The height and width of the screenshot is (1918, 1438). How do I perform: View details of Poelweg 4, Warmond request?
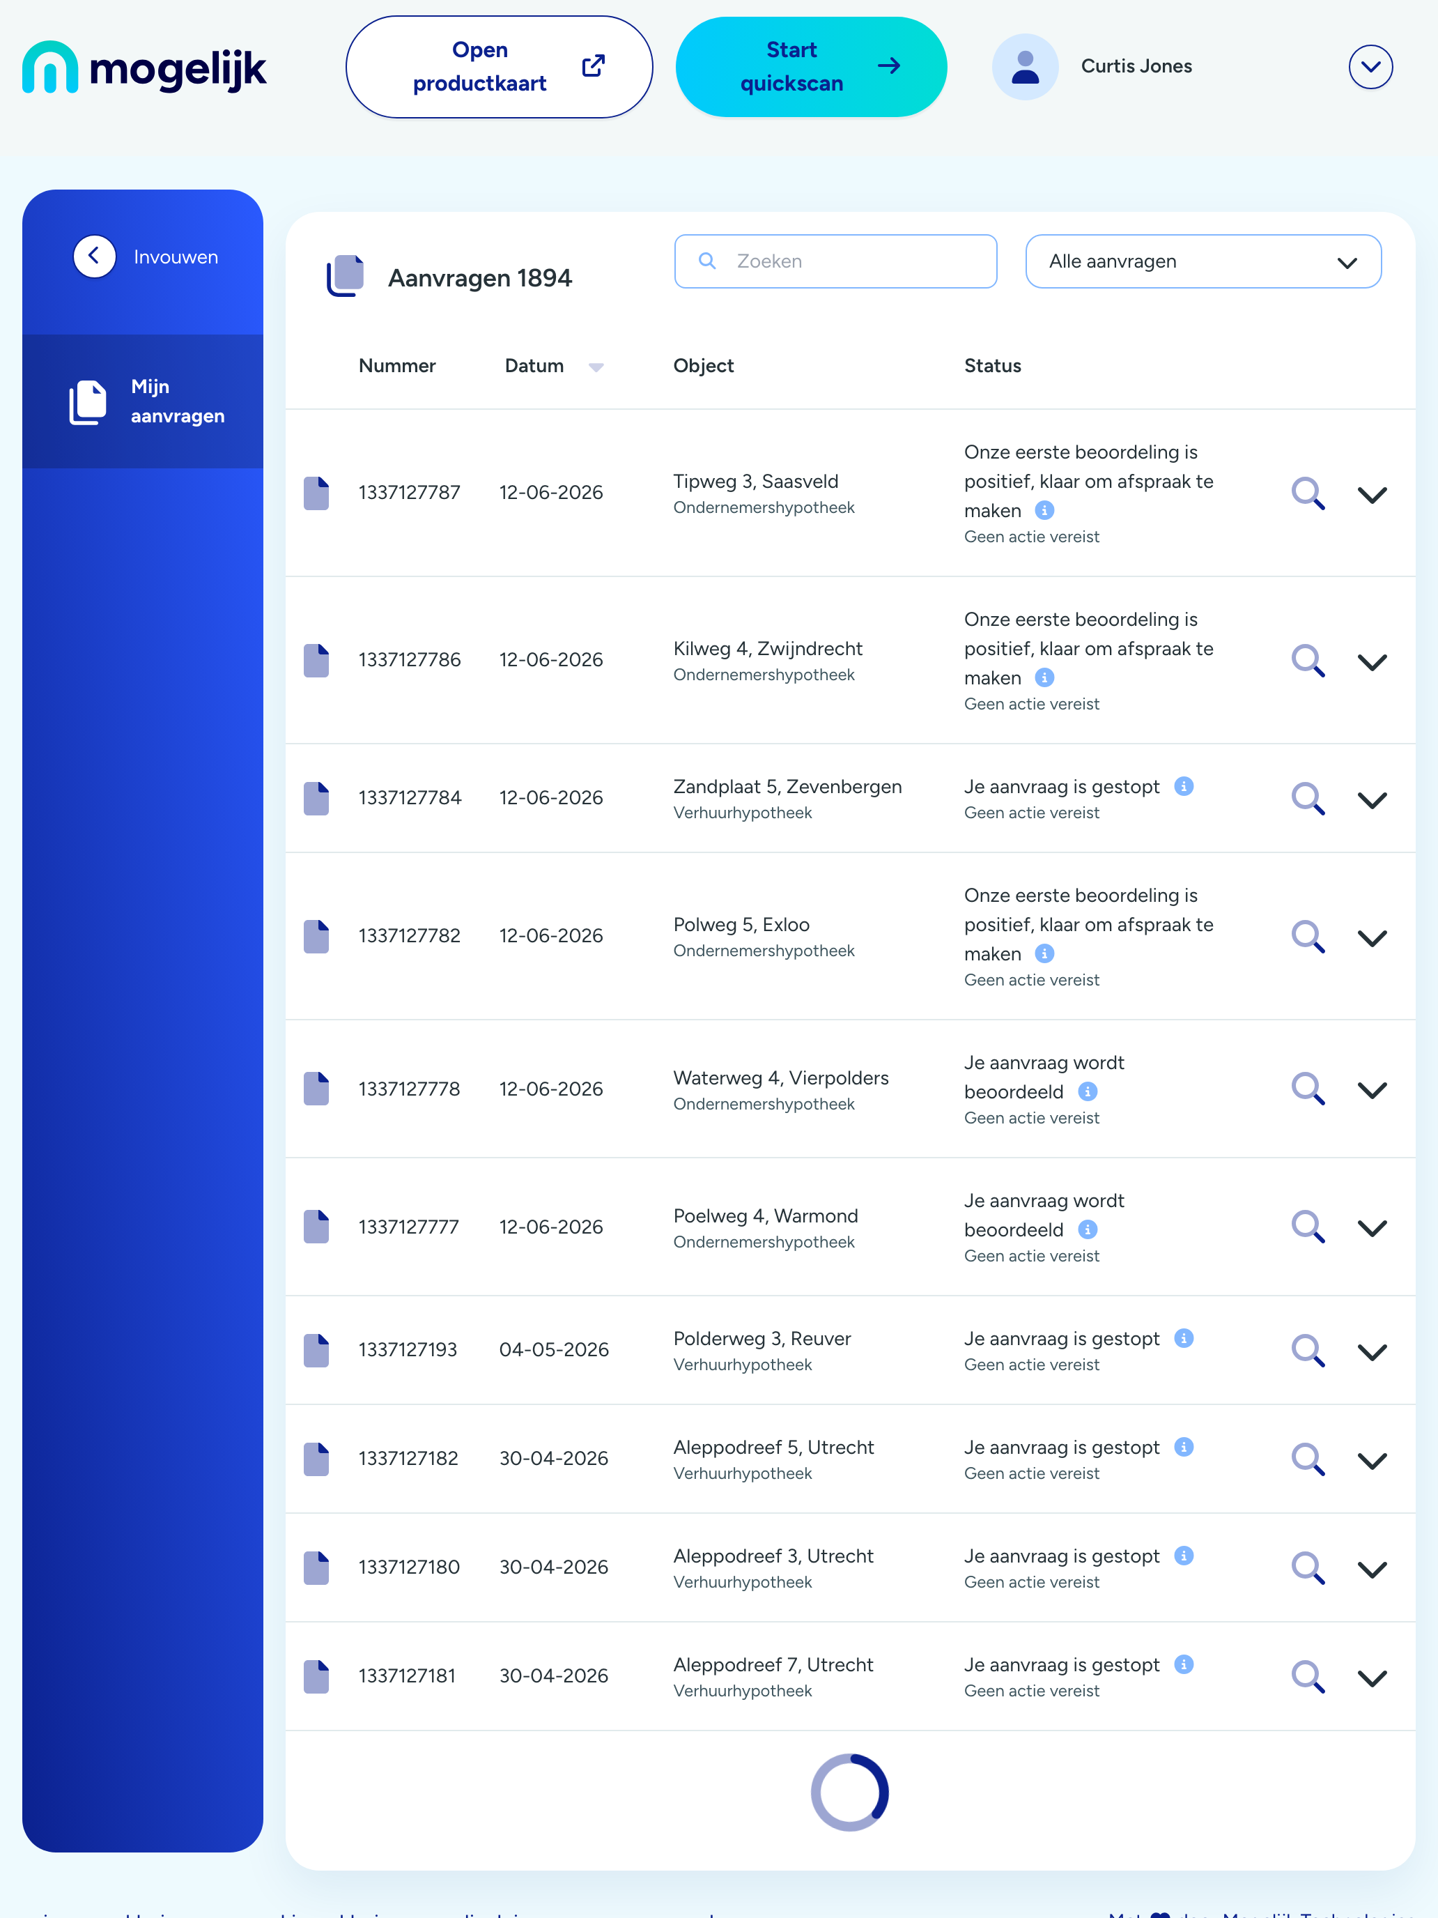click(1308, 1227)
